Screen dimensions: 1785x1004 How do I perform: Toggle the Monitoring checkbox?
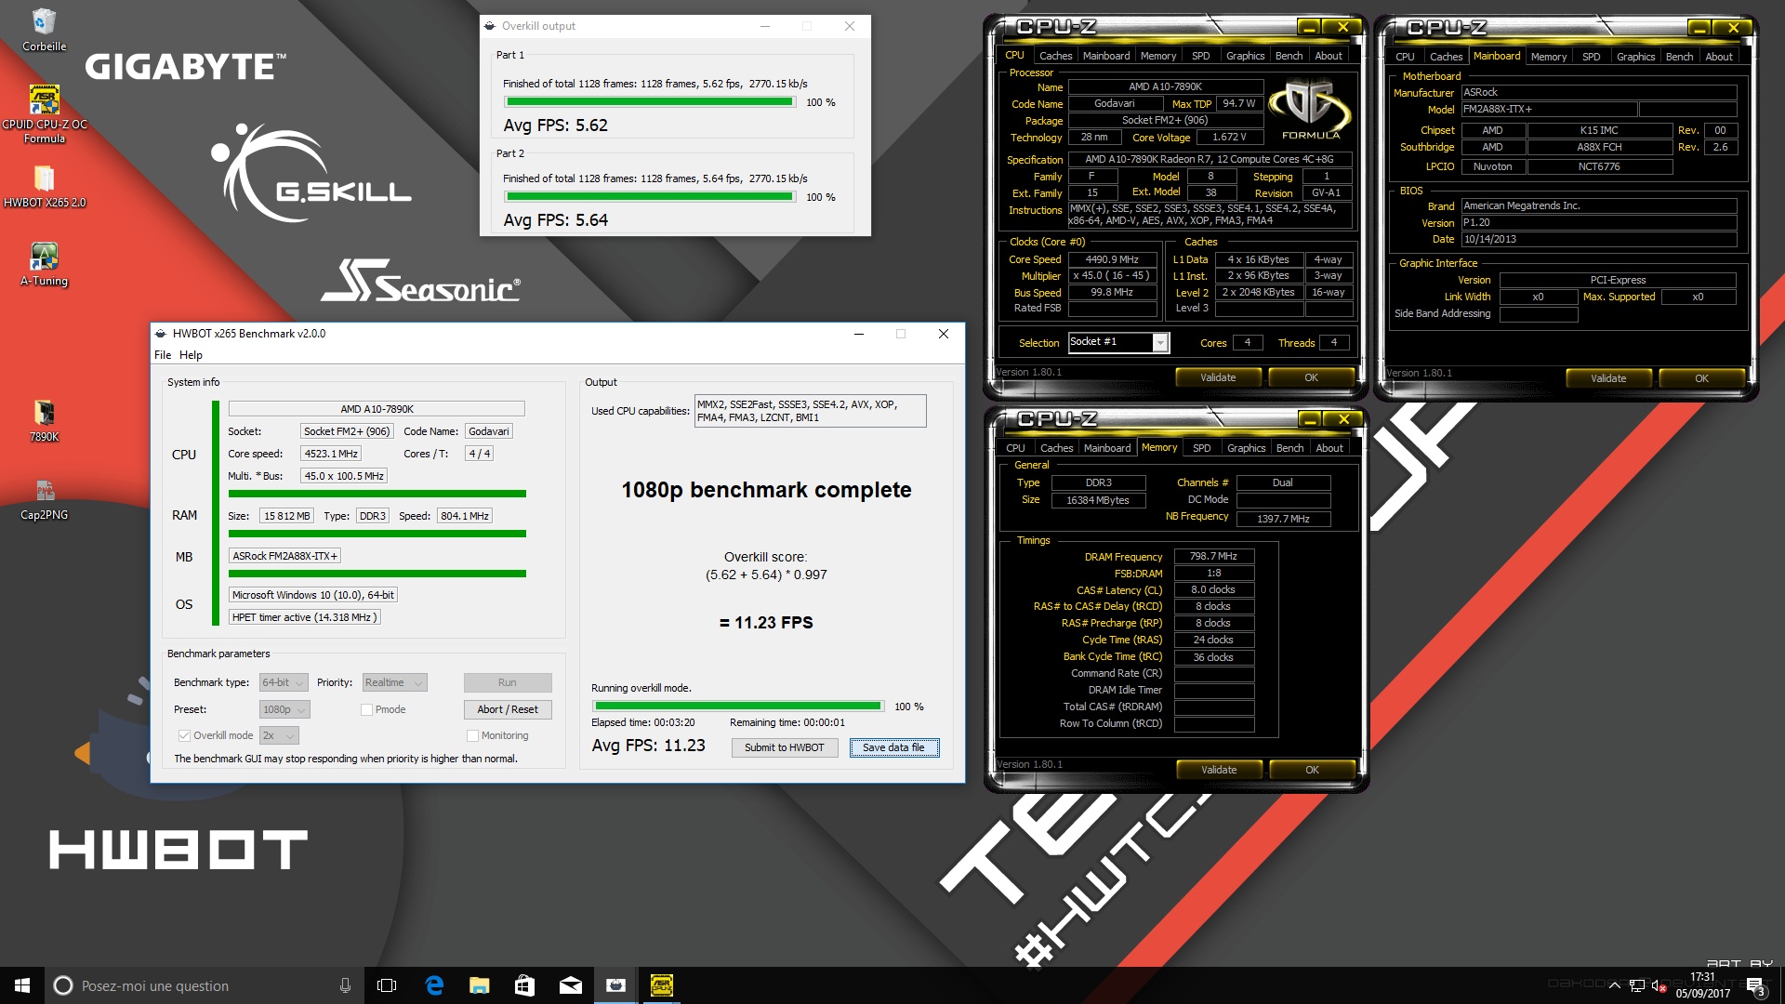point(472,735)
